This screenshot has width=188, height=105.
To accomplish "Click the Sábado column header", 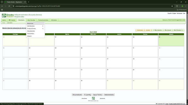I will click(x=171, y=34).
